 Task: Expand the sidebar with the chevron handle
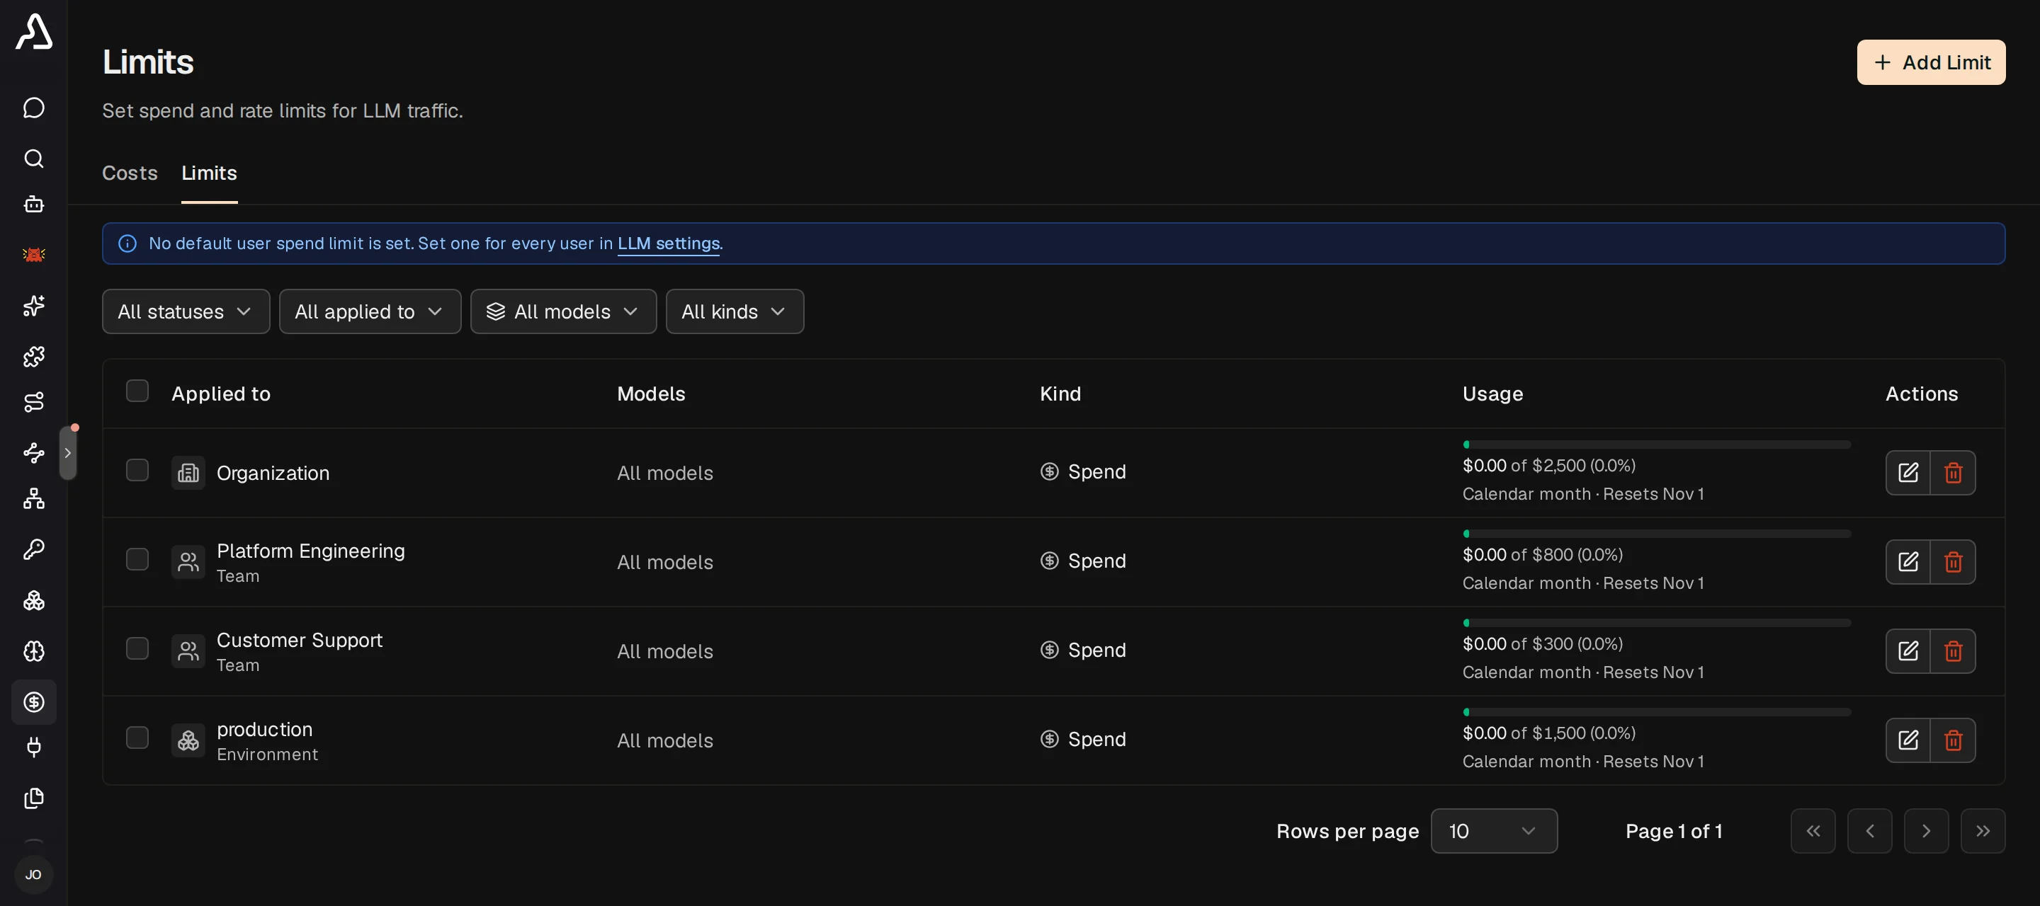68,452
